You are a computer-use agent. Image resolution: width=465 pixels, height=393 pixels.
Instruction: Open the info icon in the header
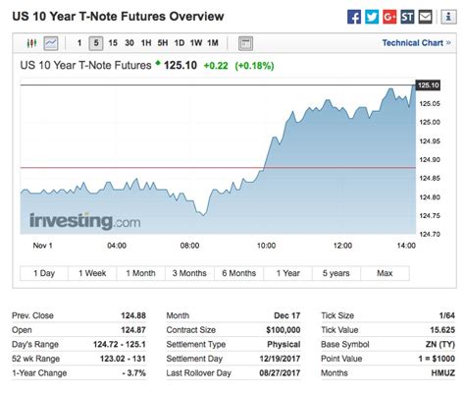(448, 17)
